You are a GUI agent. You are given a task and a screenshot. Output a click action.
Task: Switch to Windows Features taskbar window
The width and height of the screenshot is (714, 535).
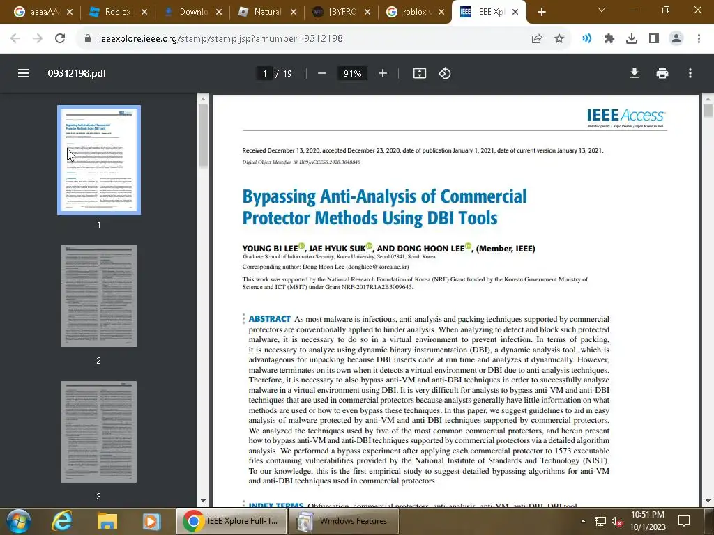[x=344, y=521]
